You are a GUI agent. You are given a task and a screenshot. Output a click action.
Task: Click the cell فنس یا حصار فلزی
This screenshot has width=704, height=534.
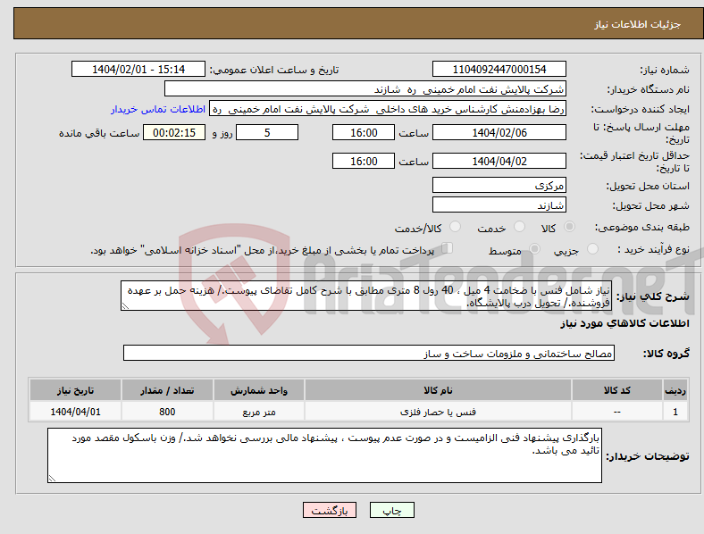tap(438, 412)
